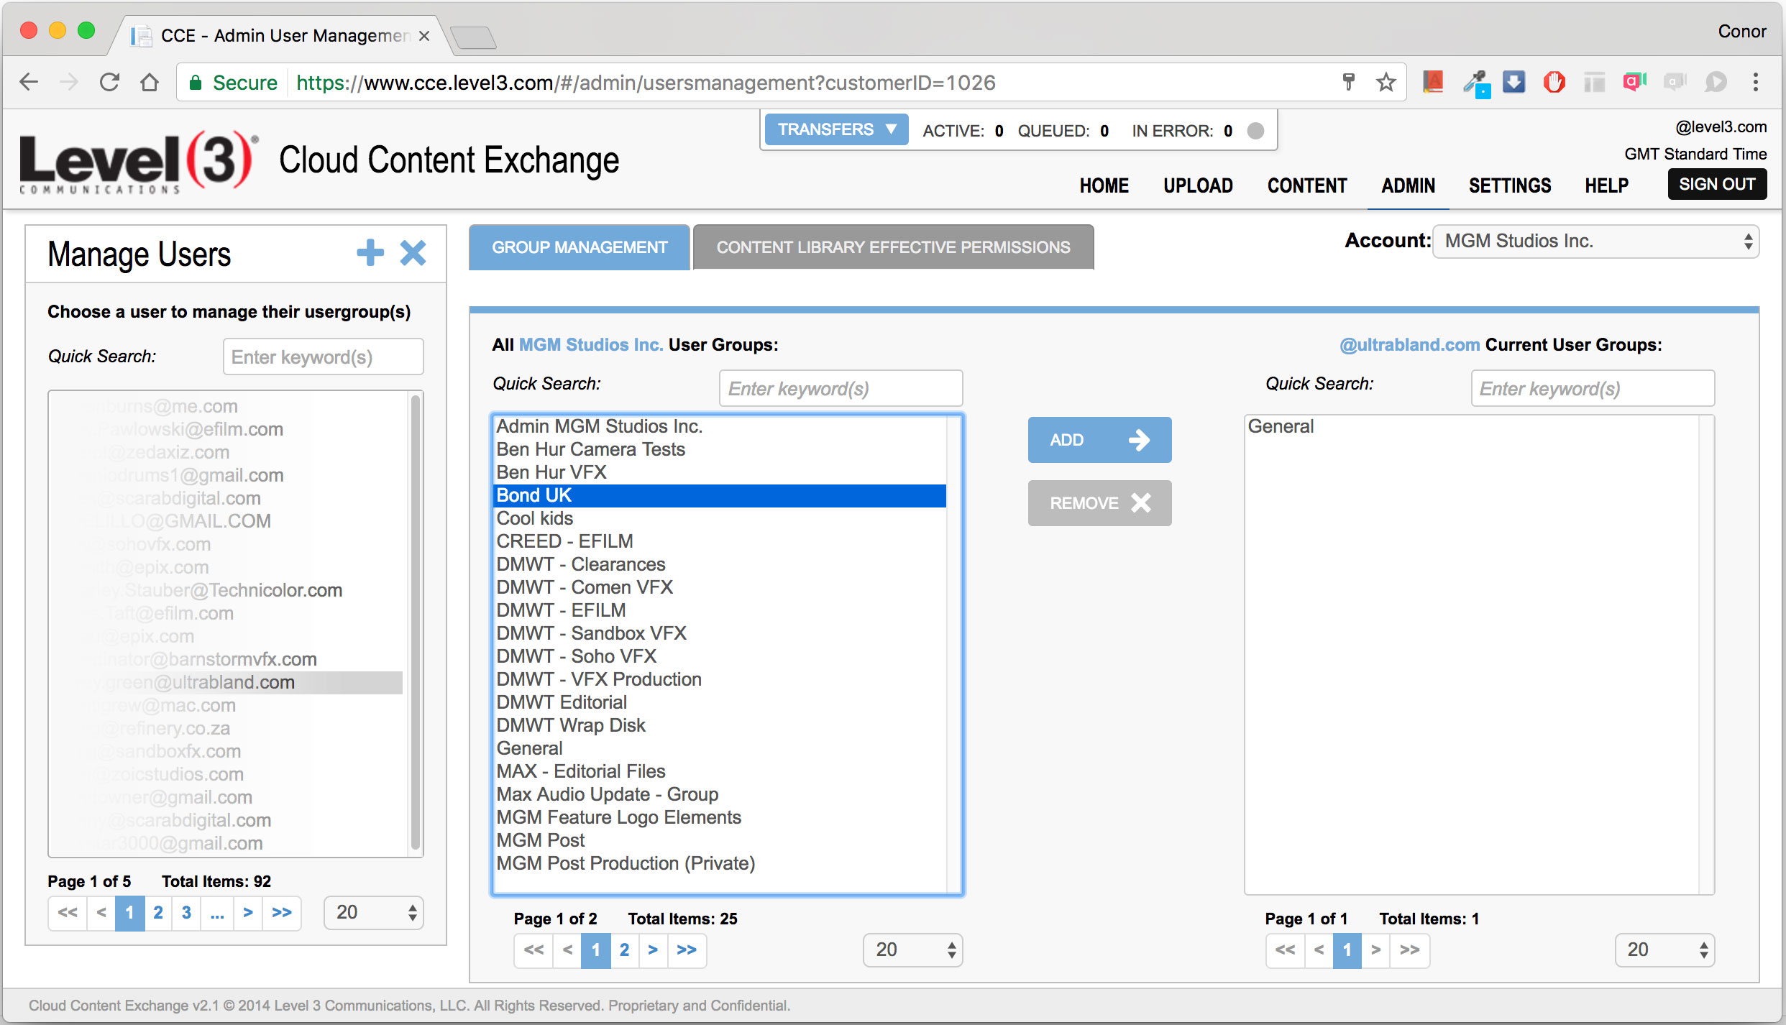Open Chrome three-dot menu
Viewport: 1786px width, 1025px height.
point(1755,82)
